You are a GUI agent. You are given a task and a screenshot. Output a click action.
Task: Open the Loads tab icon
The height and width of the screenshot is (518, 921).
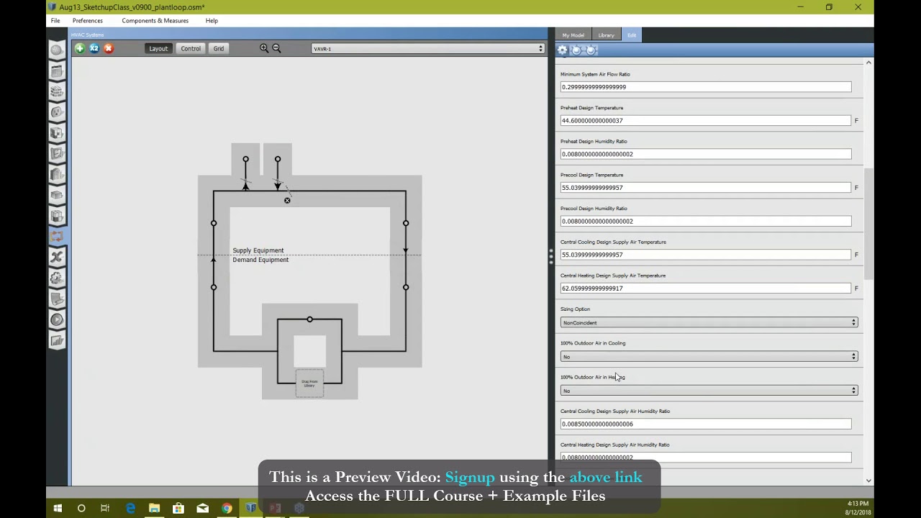[56, 113]
